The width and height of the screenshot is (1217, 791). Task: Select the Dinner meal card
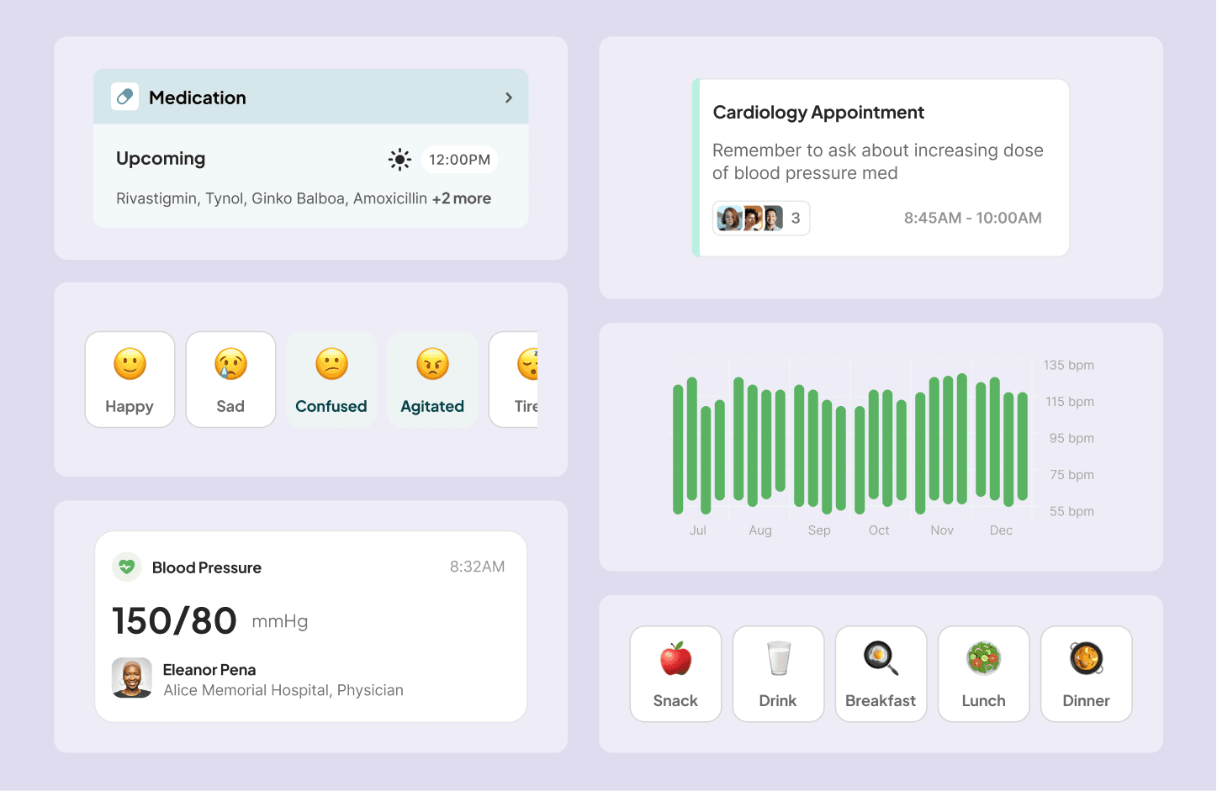1087,673
